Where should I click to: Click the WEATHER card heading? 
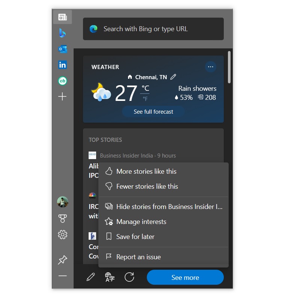pos(105,67)
